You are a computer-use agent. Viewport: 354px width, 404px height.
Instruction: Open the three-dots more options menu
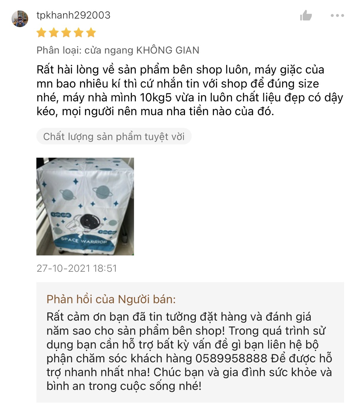tap(337, 15)
